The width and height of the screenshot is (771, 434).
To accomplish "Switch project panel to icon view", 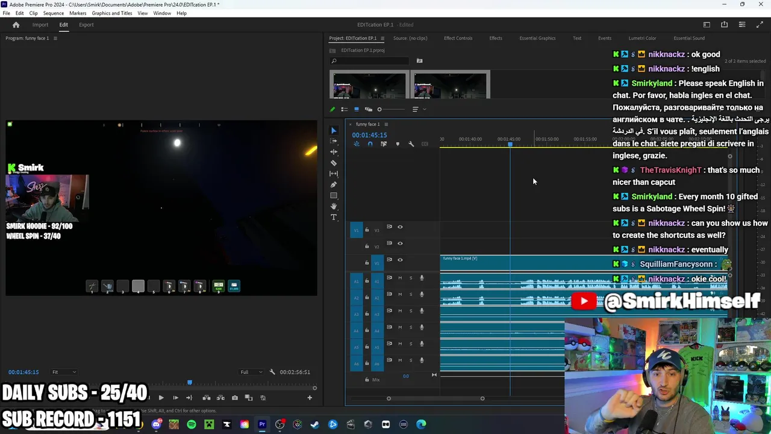I will [x=357, y=109].
